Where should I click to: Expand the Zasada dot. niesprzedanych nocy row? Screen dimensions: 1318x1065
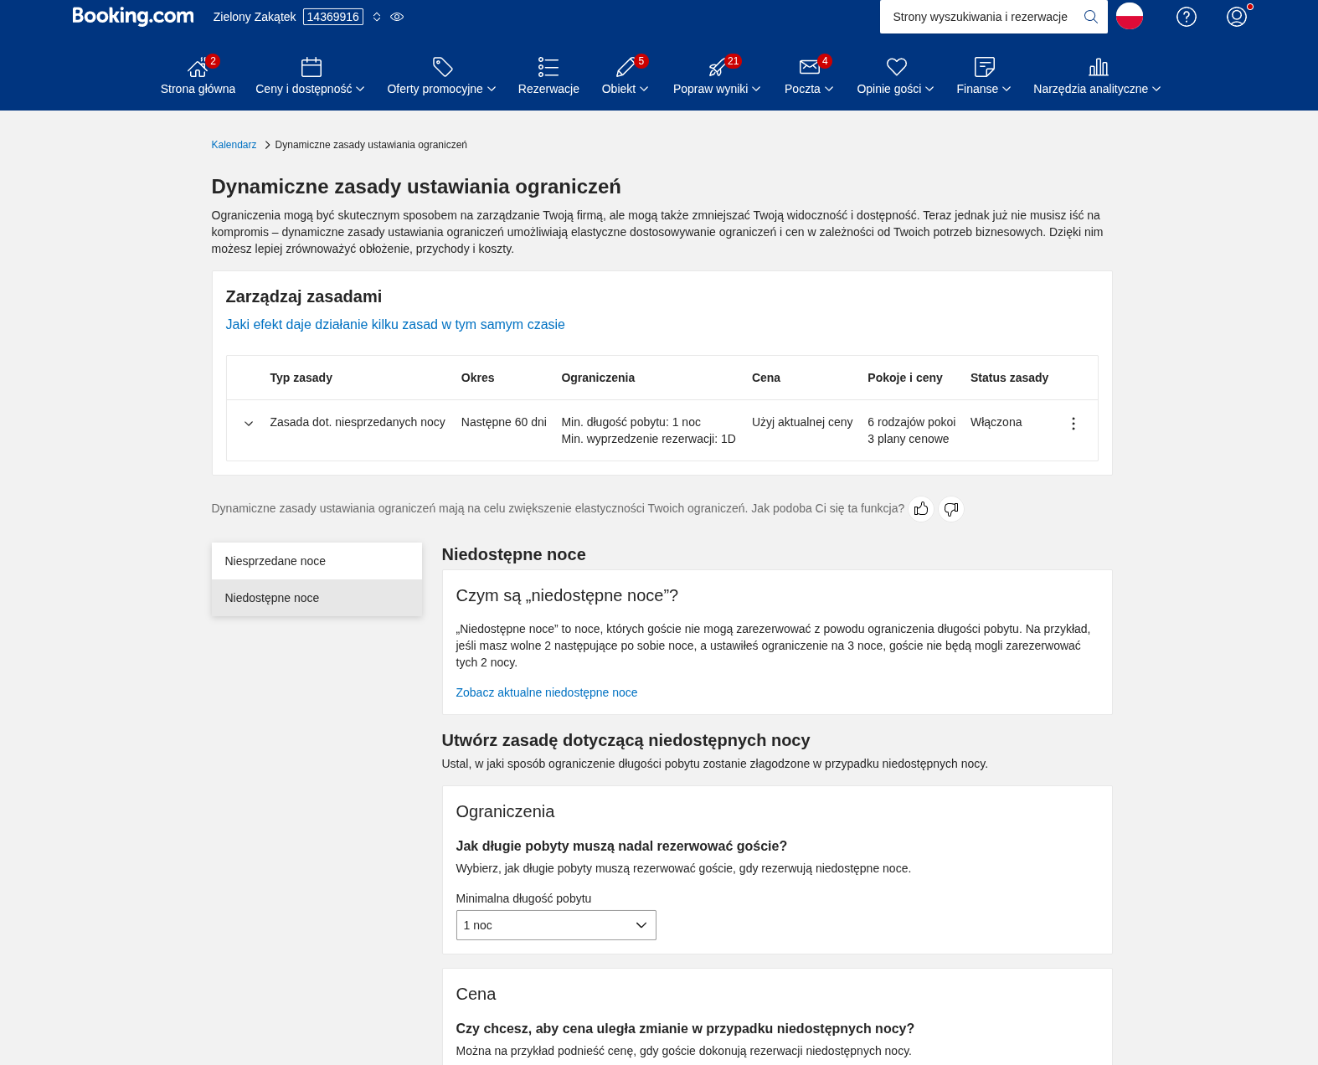[x=249, y=424]
